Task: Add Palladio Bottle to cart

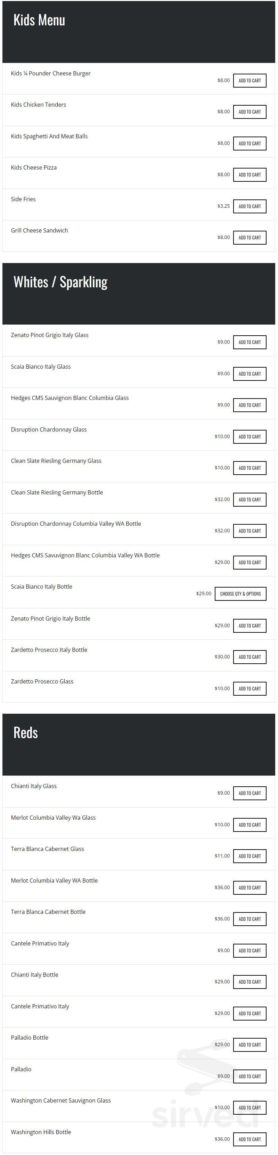Action: pos(249,1045)
